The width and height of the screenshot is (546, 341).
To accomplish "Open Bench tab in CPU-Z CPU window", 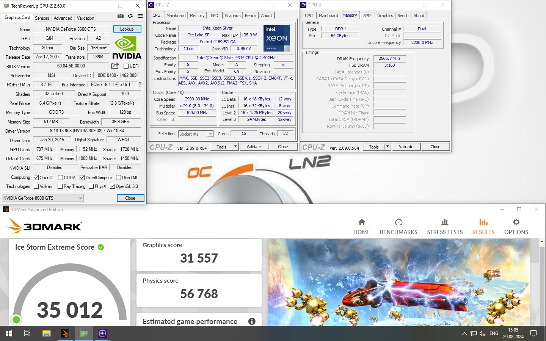I will coord(250,16).
